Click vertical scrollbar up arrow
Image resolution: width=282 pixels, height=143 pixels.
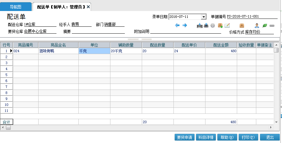276,45
